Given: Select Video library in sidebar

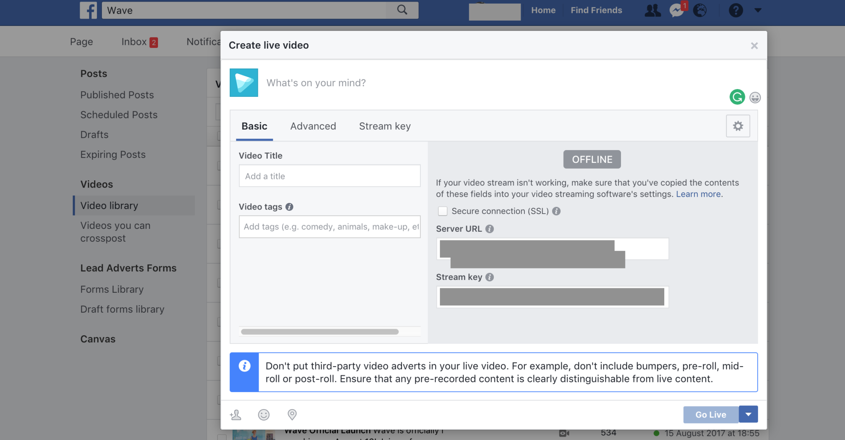Looking at the screenshot, I should pyautogui.click(x=134, y=205).
